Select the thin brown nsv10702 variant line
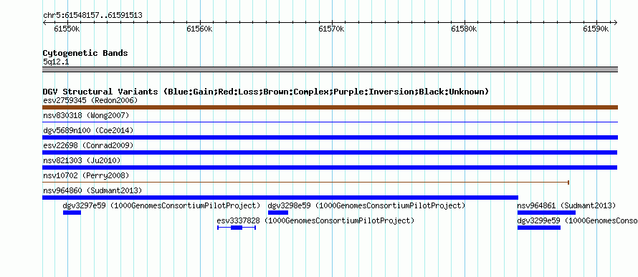Screen dimensions: 638x277 (306, 183)
